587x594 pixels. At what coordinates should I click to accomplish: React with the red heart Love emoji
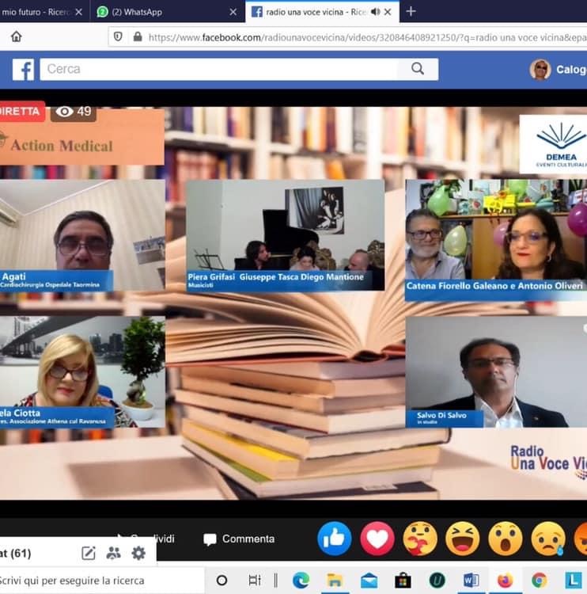click(377, 539)
